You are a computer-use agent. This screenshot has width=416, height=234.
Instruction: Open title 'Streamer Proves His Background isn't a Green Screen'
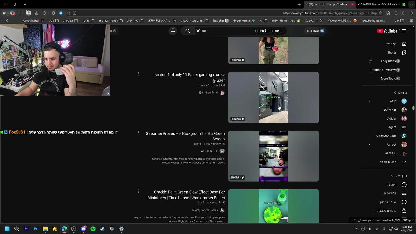coord(185,136)
